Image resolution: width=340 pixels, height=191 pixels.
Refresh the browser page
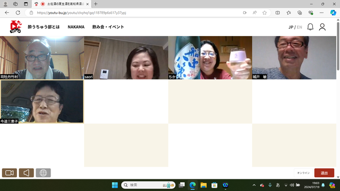18,13
